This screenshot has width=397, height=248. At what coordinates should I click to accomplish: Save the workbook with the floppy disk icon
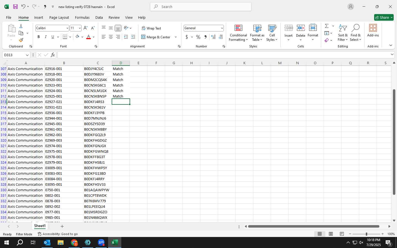[x=15, y=7]
